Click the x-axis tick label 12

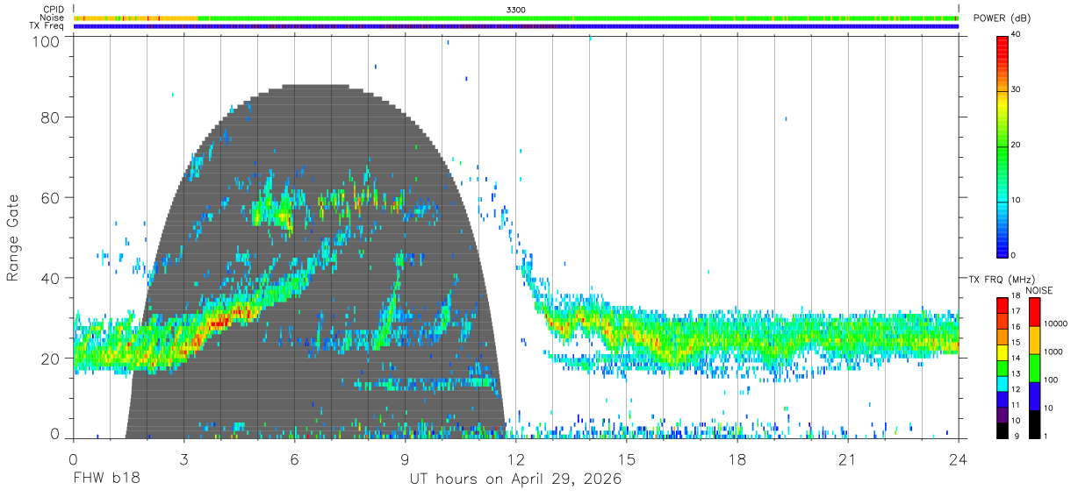pos(516,460)
